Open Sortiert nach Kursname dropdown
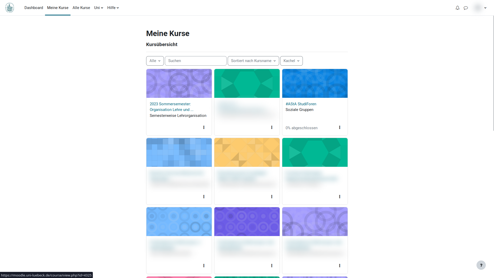 pyautogui.click(x=253, y=61)
